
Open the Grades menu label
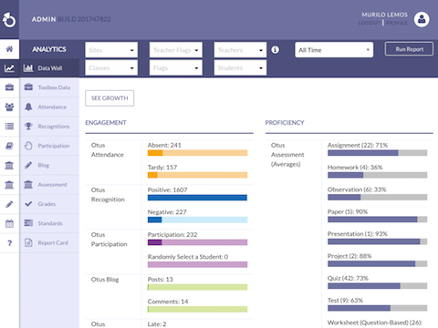pos(47,204)
